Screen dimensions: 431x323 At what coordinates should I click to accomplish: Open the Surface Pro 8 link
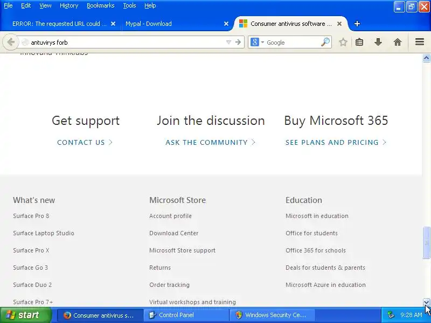click(x=31, y=216)
